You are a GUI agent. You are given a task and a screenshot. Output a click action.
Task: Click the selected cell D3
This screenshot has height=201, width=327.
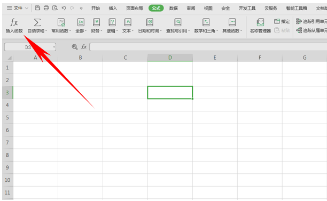pos(170,93)
